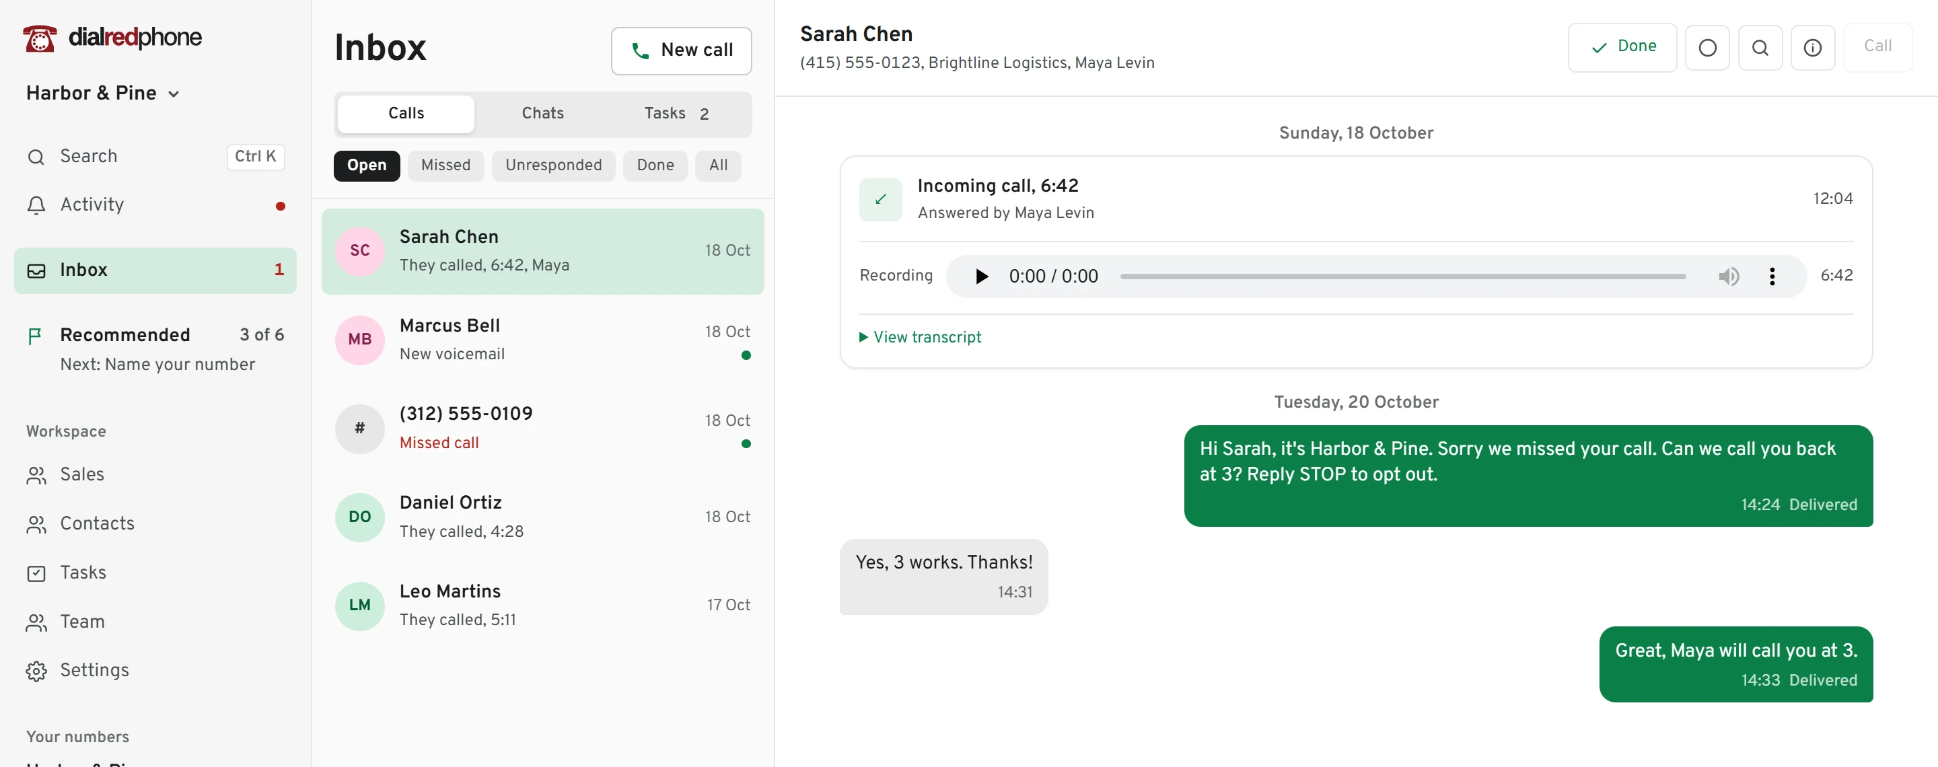
Task: Click the Call button in header
Action: click(x=1877, y=47)
